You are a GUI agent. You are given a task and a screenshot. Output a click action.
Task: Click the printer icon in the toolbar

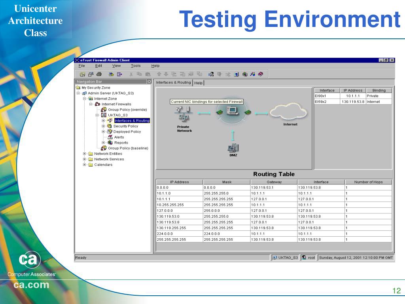[99, 74]
